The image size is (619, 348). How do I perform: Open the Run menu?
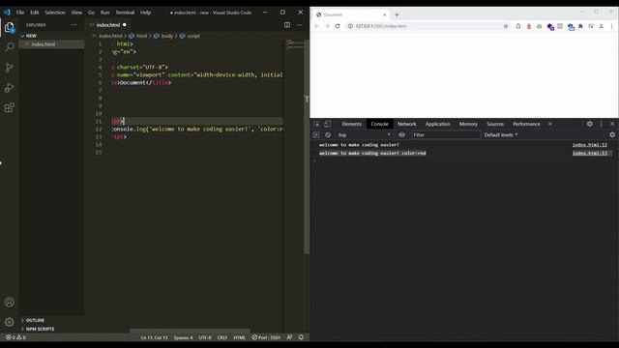click(x=104, y=13)
